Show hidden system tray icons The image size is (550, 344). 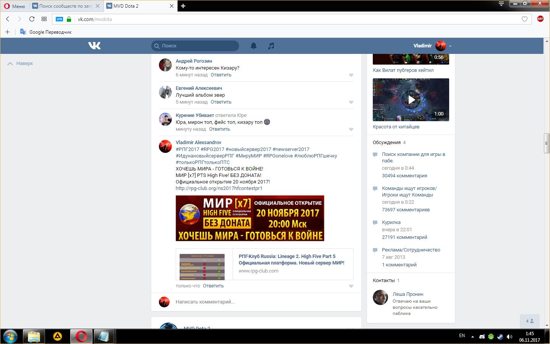[x=472, y=337]
